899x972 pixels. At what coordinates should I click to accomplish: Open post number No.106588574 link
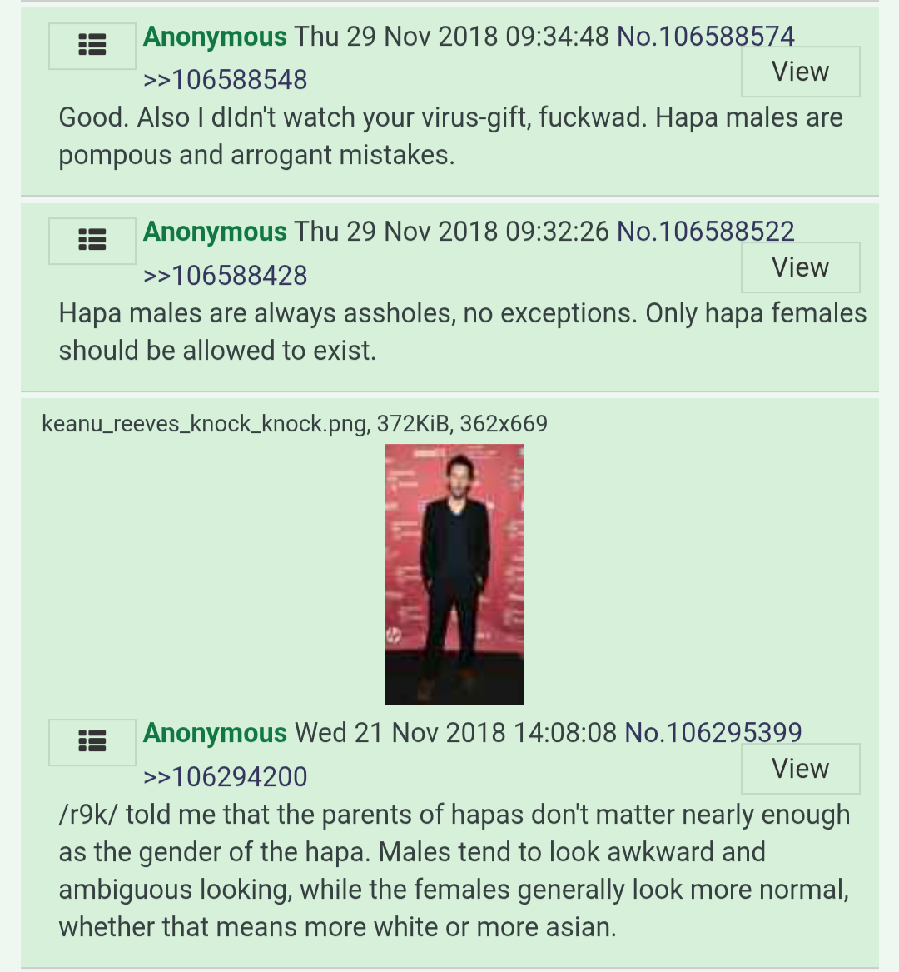(706, 37)
